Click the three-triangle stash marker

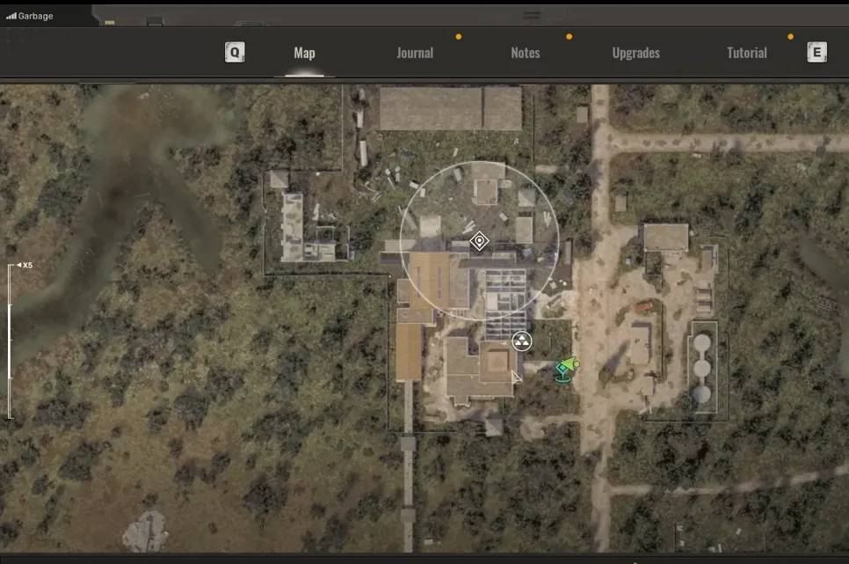click(521, 341)
